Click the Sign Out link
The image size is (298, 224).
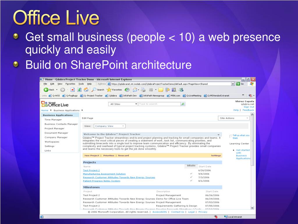tap(249, 107)
